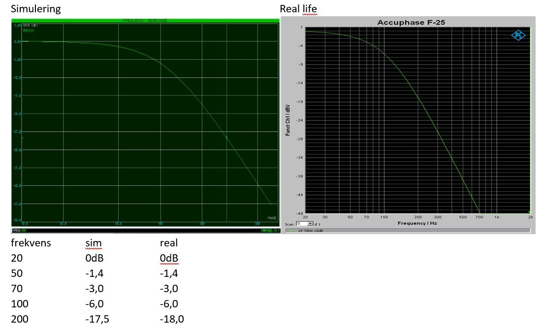
Task: Click the frequency value 20 in table
Action: pyautogui.click(x=17, y=258)
